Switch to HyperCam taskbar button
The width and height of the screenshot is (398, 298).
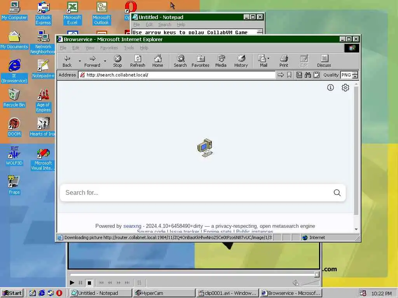(164, 293)
